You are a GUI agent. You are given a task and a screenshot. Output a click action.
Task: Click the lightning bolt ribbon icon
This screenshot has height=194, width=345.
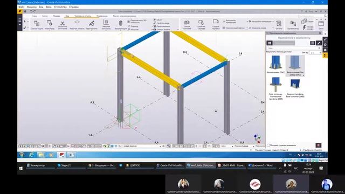click(x=304, y=27)
